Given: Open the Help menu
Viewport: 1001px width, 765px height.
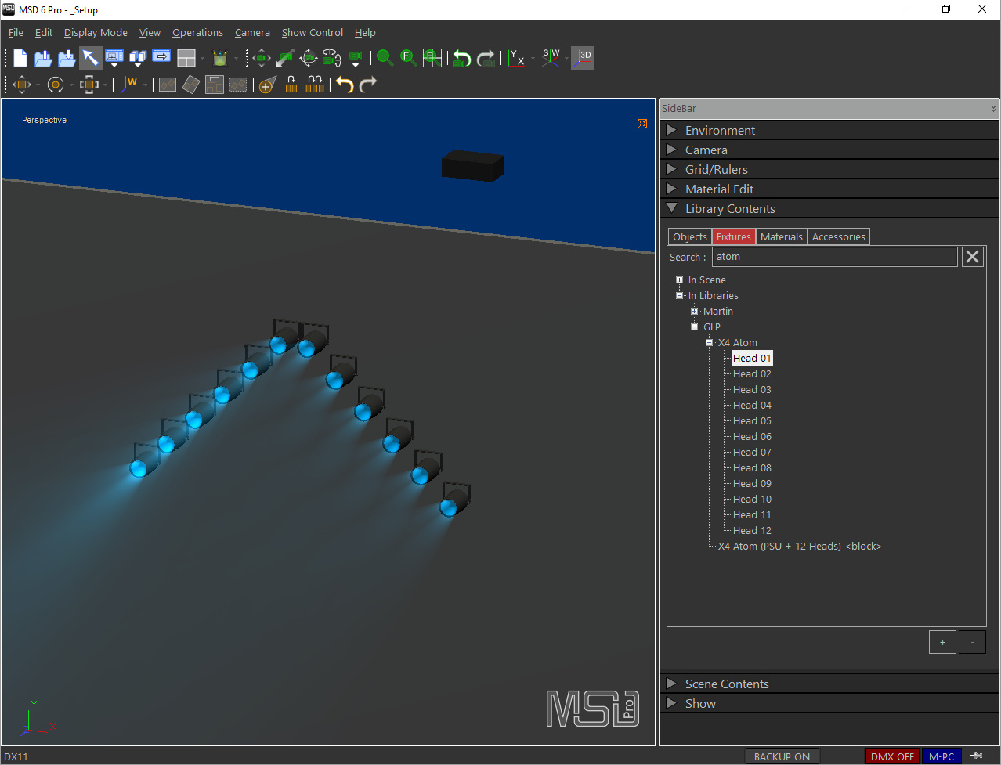Looking at the screenshot, I should coord(365,32).
